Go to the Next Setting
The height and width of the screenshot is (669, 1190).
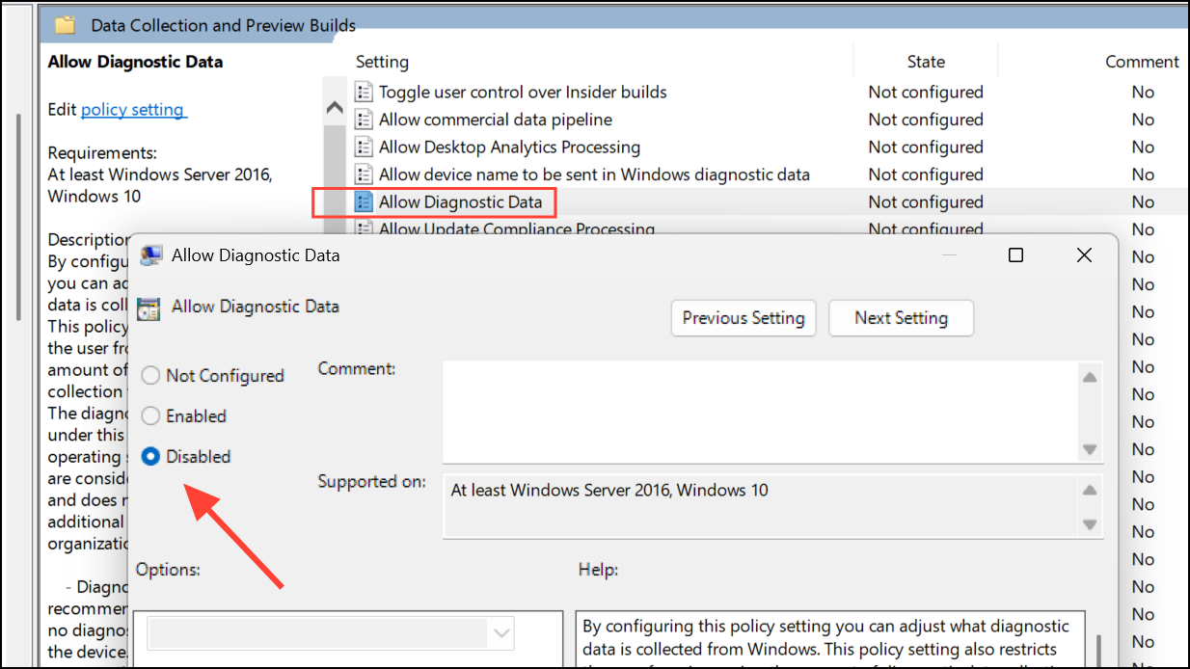pos(901,318)
